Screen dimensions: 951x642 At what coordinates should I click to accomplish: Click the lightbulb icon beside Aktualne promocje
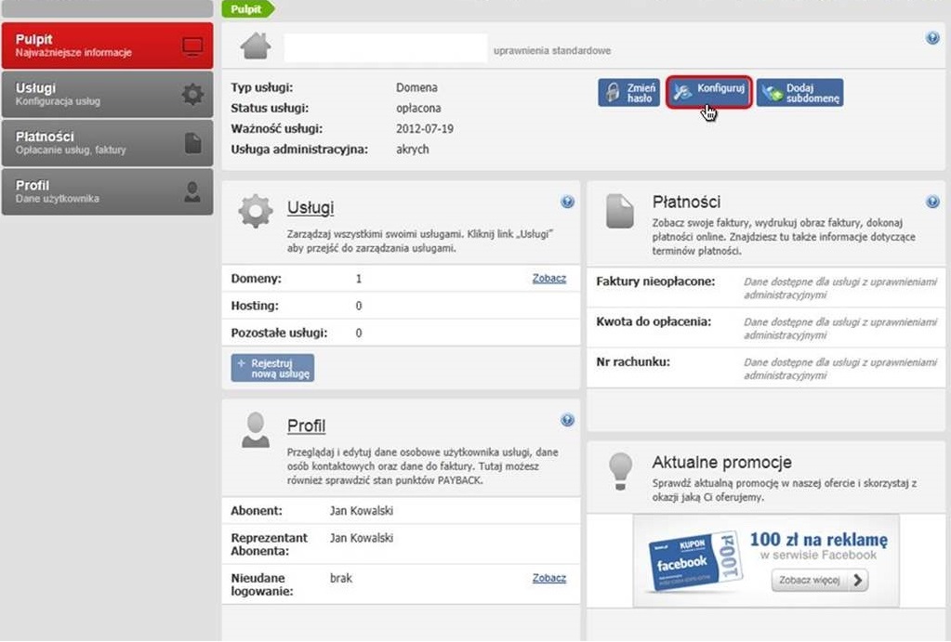tap(619, 471)
